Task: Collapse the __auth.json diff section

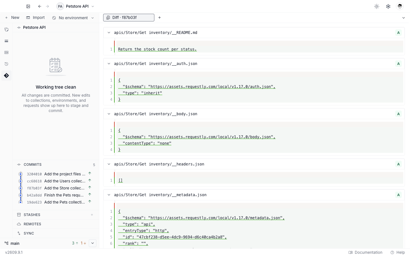Action: tap(109, 64)
